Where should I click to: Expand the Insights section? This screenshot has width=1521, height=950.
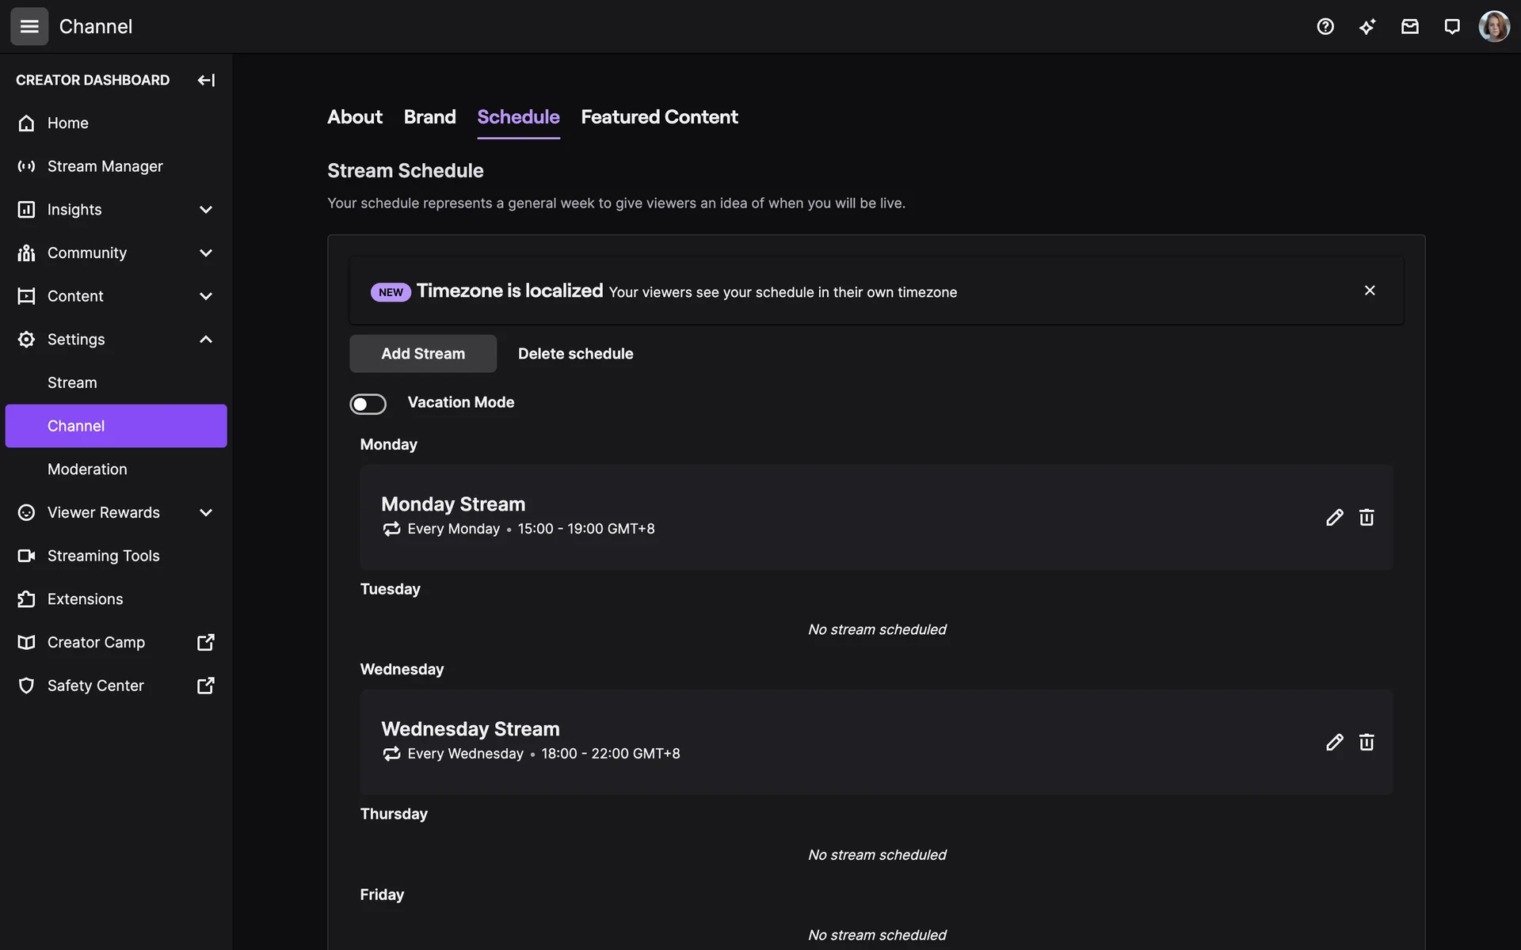click(205, 210)
